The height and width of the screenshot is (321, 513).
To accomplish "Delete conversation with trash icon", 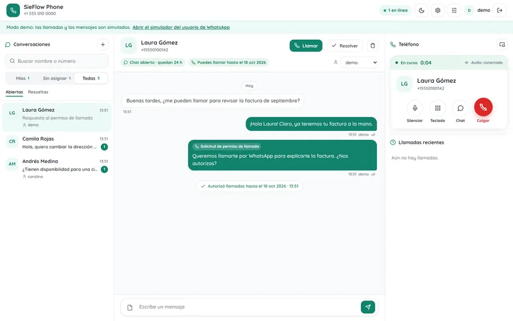I will point(373,46).
